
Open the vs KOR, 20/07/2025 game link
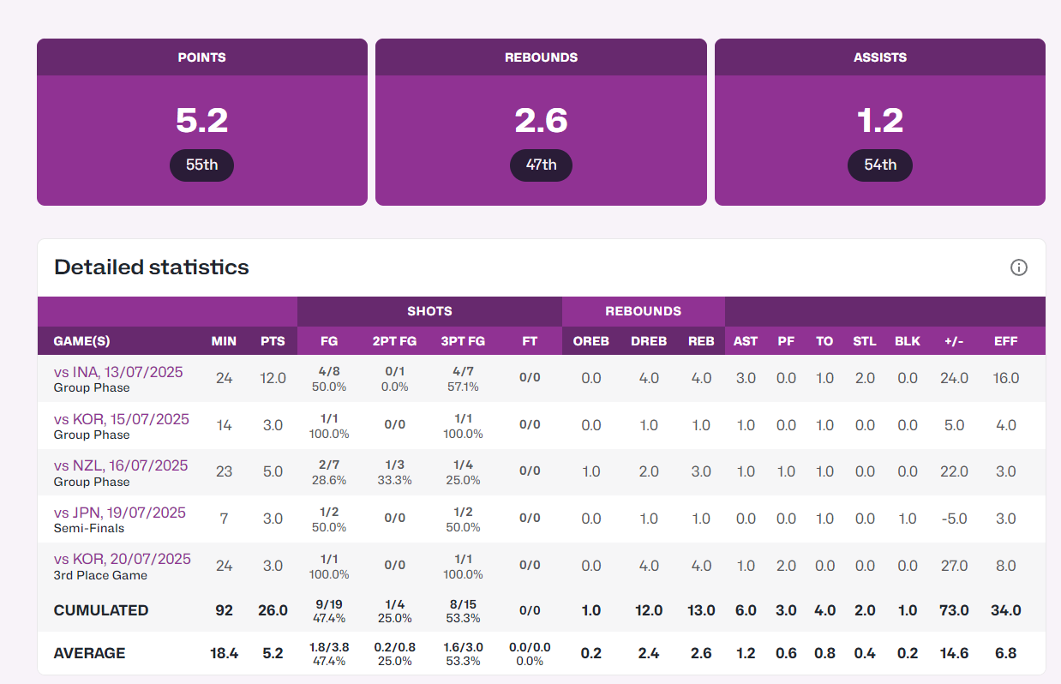point(122,559)
